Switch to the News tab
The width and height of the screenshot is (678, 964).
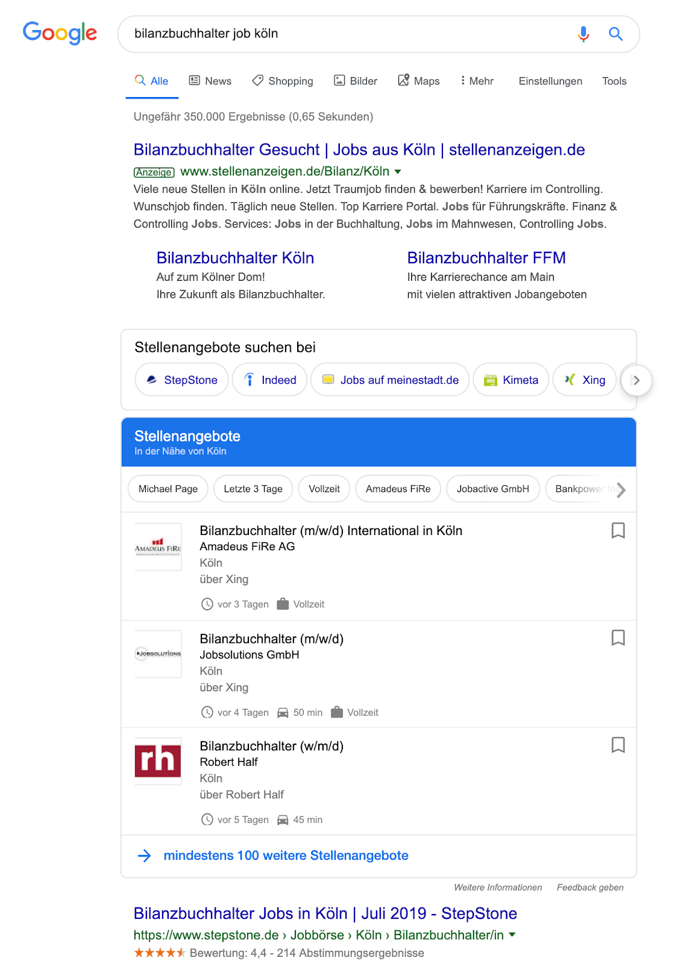[x=210, y=81]
